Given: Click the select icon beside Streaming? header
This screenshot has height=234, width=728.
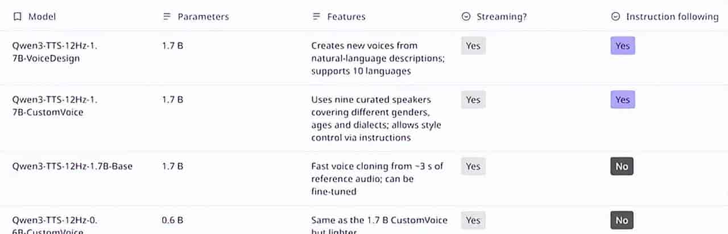Looking at the screenshot, I should coord(466,17).
